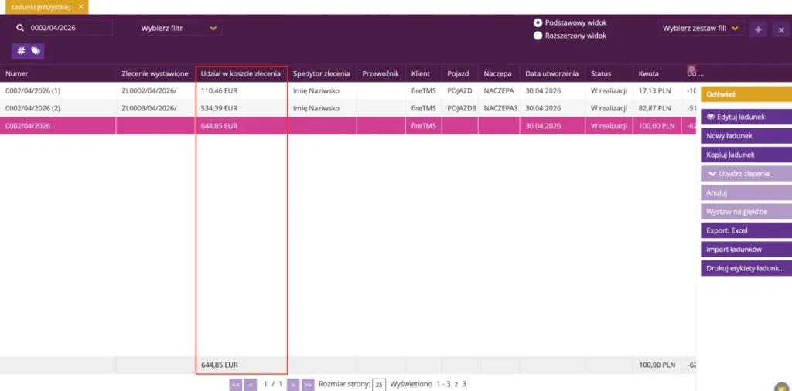Click the search field containing 0002/04/2026
792x391 pixels.
(70, 29)
